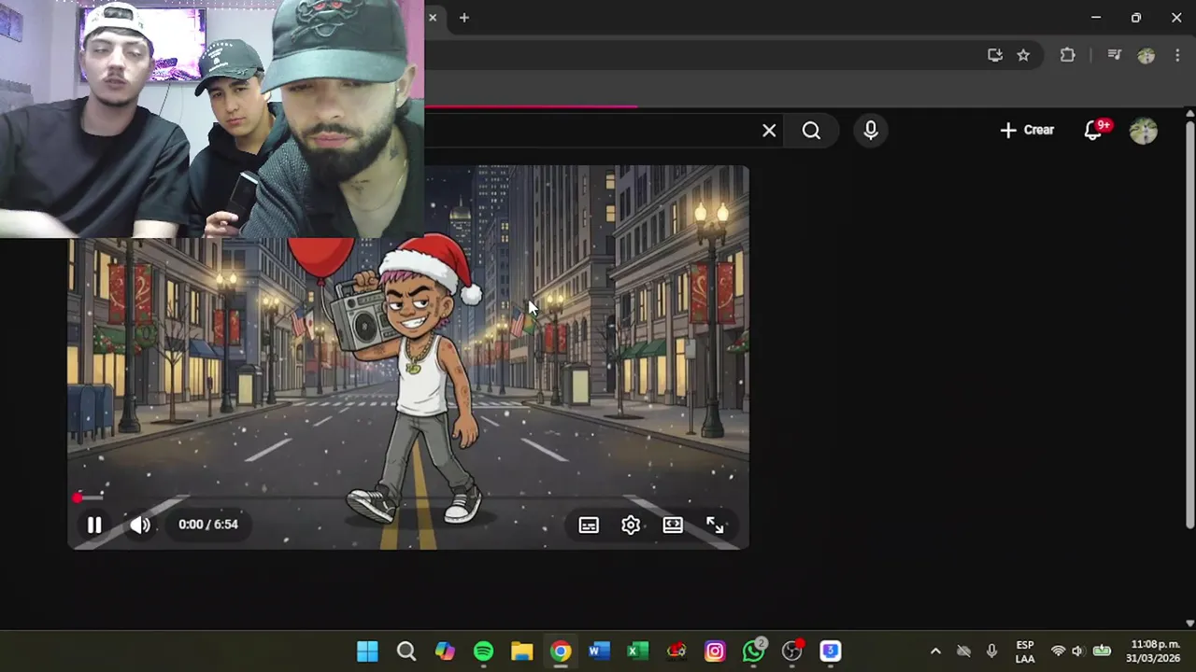Open the Chrome extensions puzzle icon
This screenshot has height=672, width=1196.
pyautogui.click(x=1067, y=55)
